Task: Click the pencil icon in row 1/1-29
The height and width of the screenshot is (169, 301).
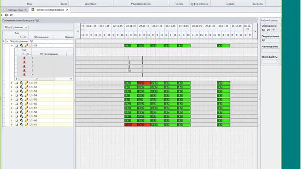Action: click(26, 46)
